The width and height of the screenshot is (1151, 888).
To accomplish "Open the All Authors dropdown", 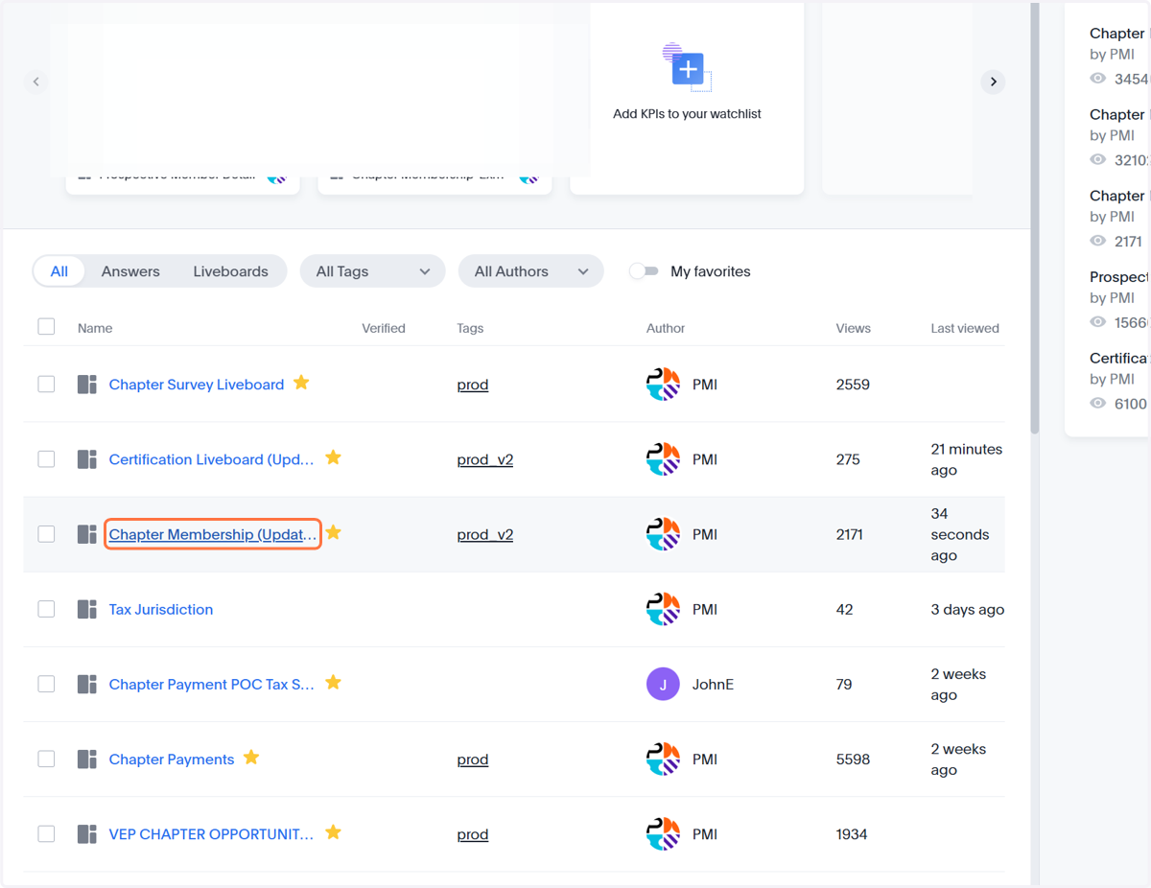I will [530, 271].
